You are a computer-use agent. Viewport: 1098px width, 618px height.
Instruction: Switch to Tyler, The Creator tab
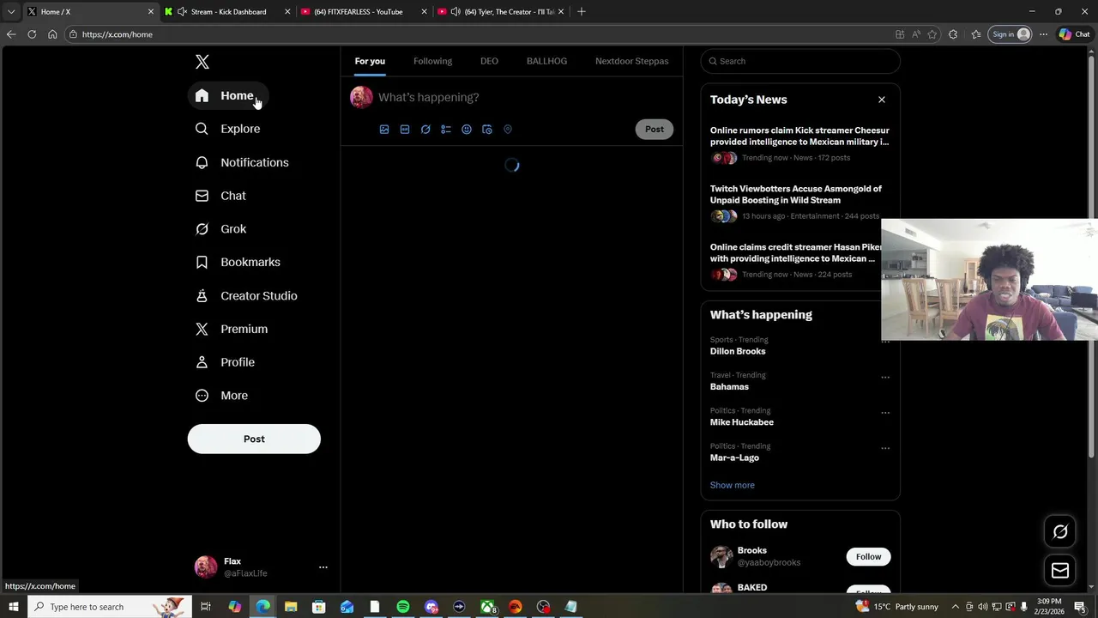(502, 11)
